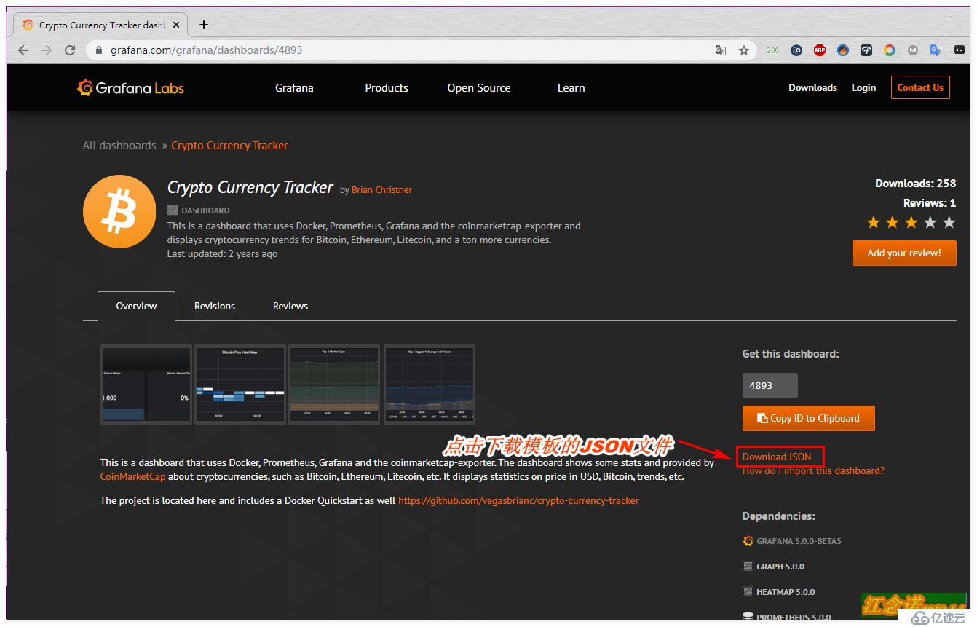Open the Top 5 biggest change thumbnail
The image size is (977, 627).
[430, 384]
